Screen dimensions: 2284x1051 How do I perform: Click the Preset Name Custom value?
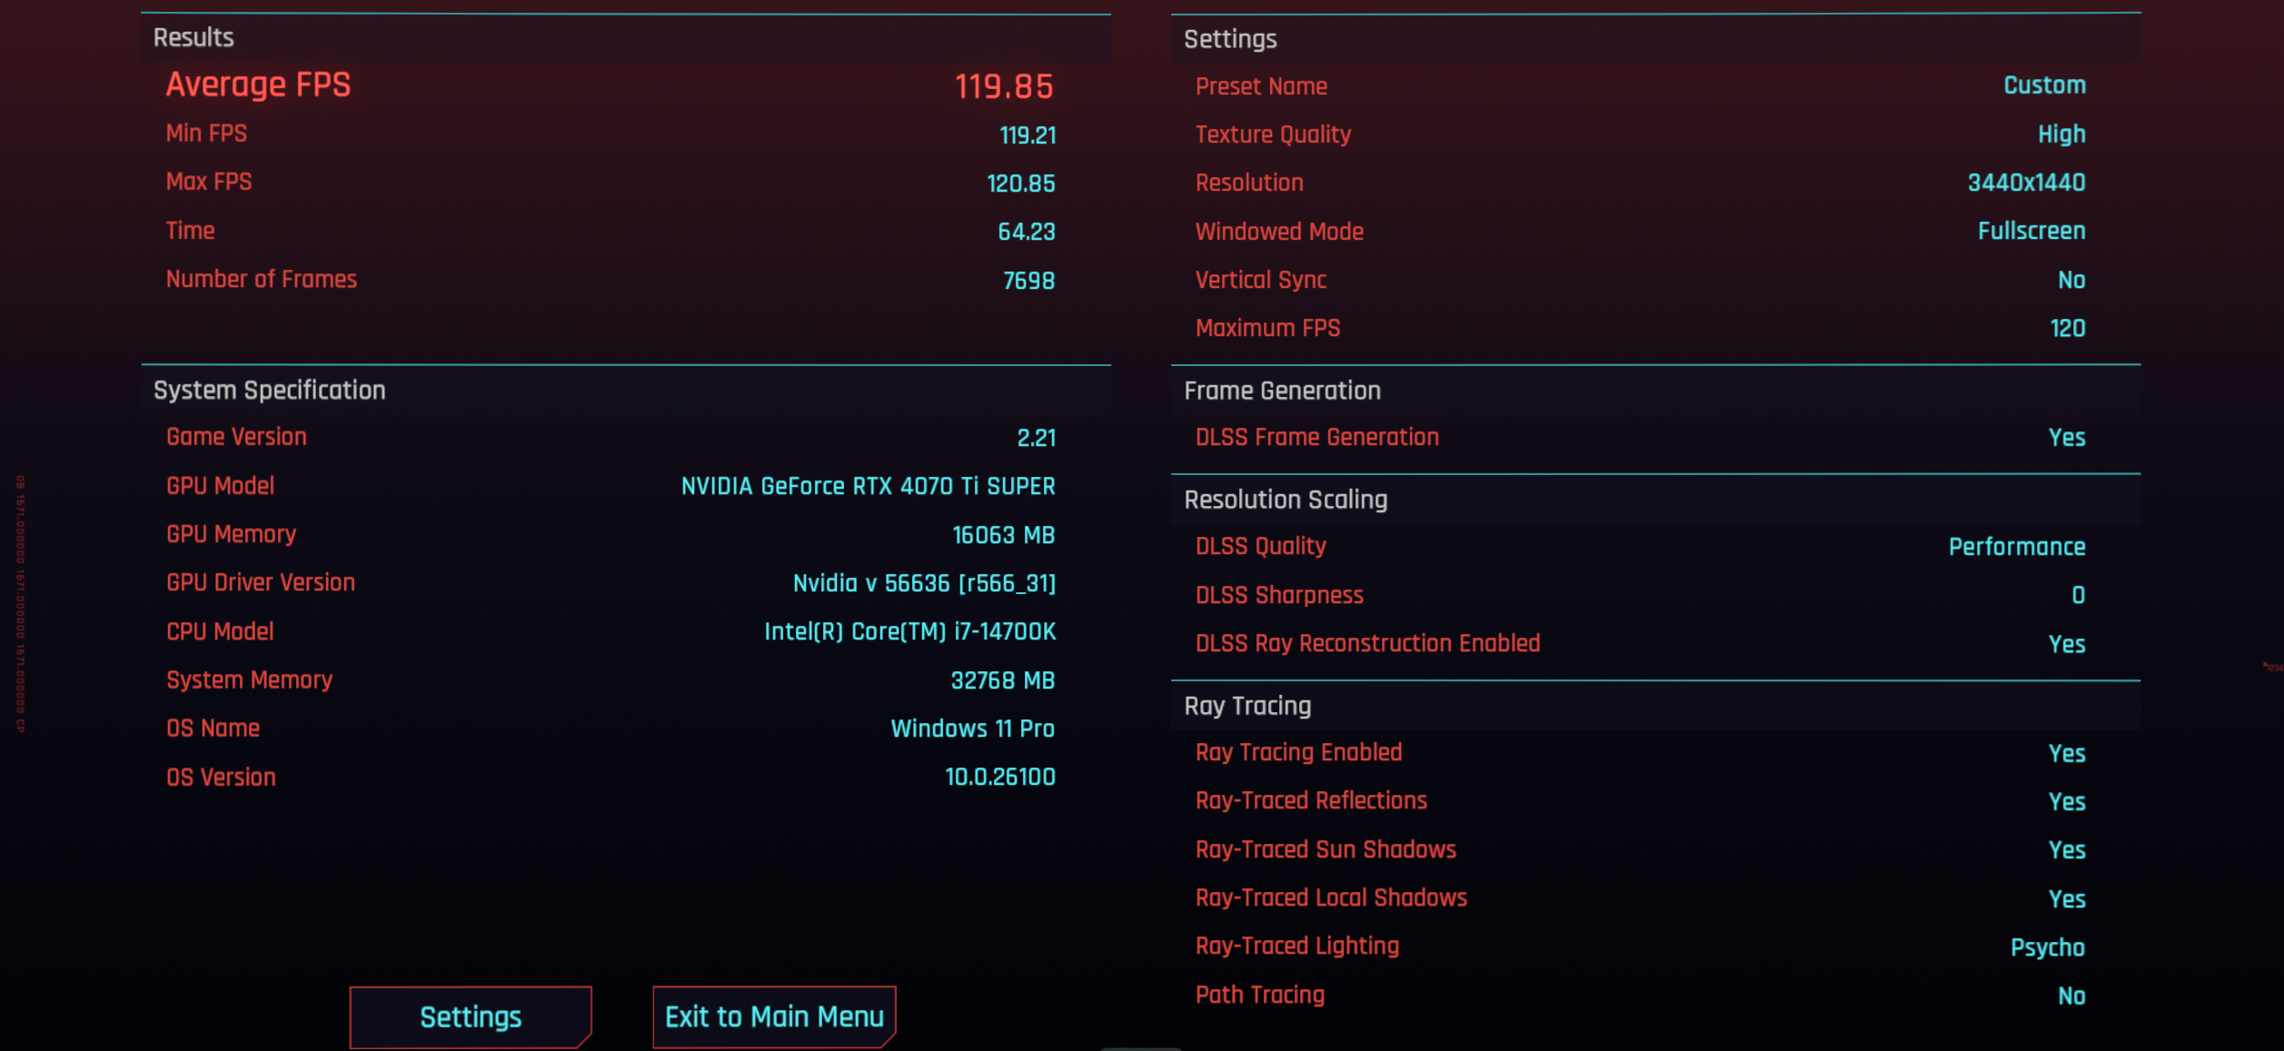click(2044, 85)
